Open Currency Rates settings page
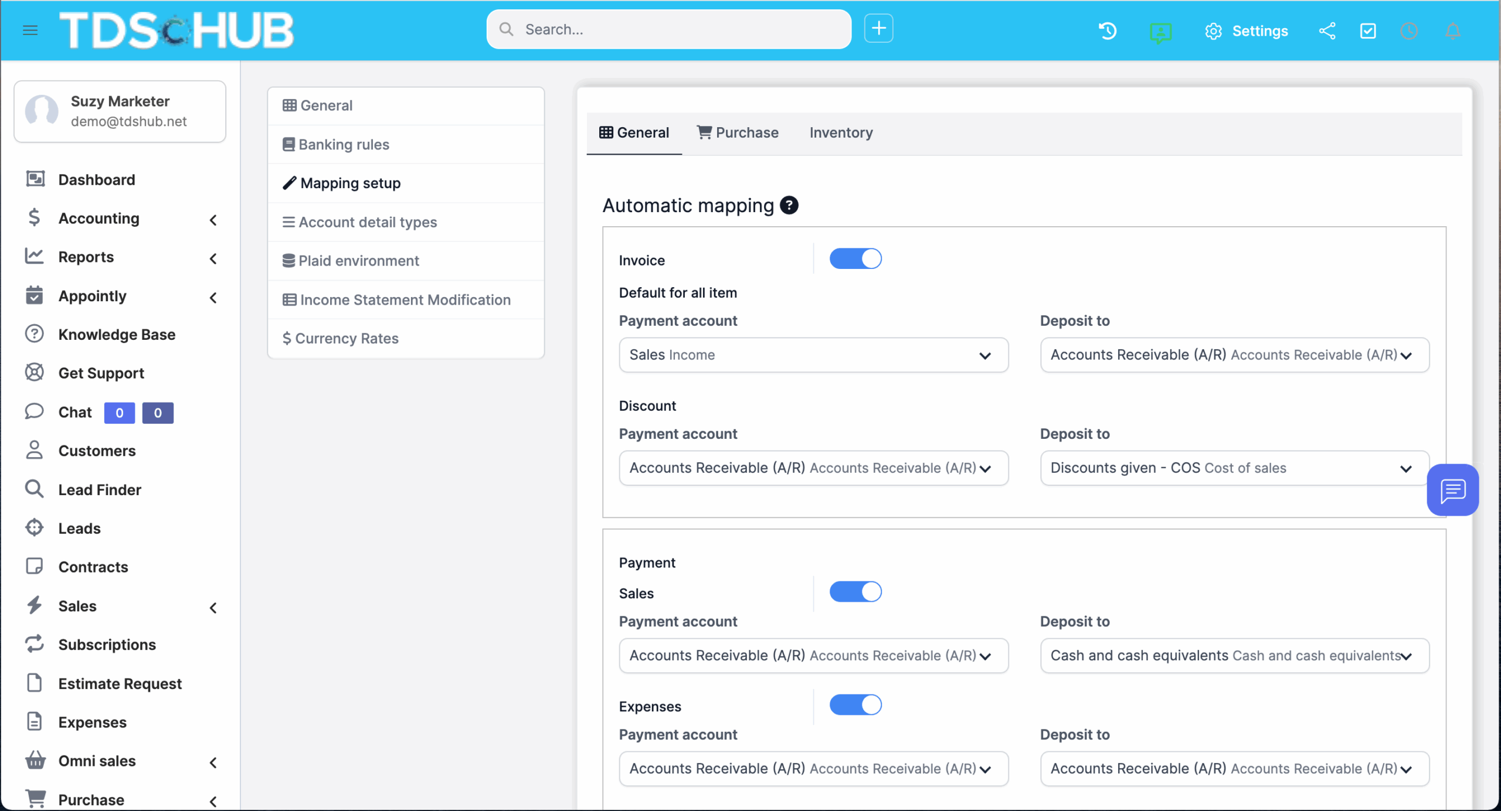Viewport: 1501px width, 811px height. pos(346,338)
